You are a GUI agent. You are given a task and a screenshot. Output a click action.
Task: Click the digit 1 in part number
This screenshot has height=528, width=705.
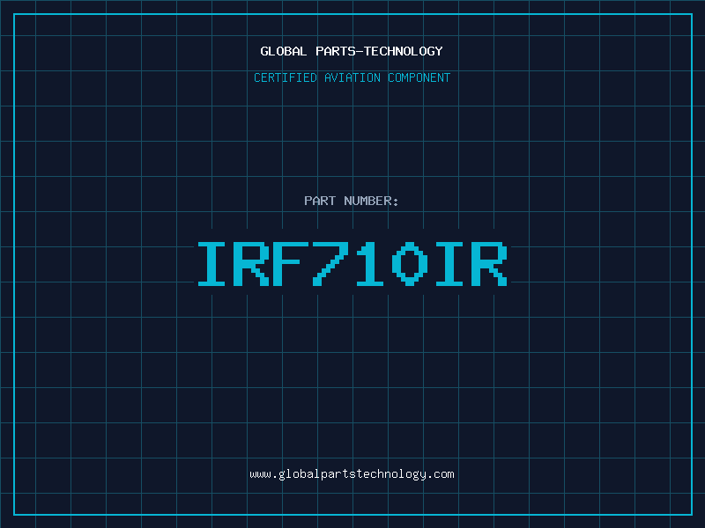[x=370, y=264]
